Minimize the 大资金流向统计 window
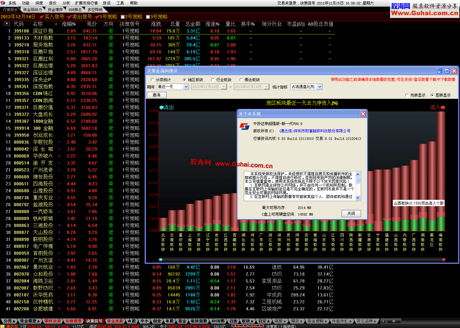 click(x=440, y=71)
